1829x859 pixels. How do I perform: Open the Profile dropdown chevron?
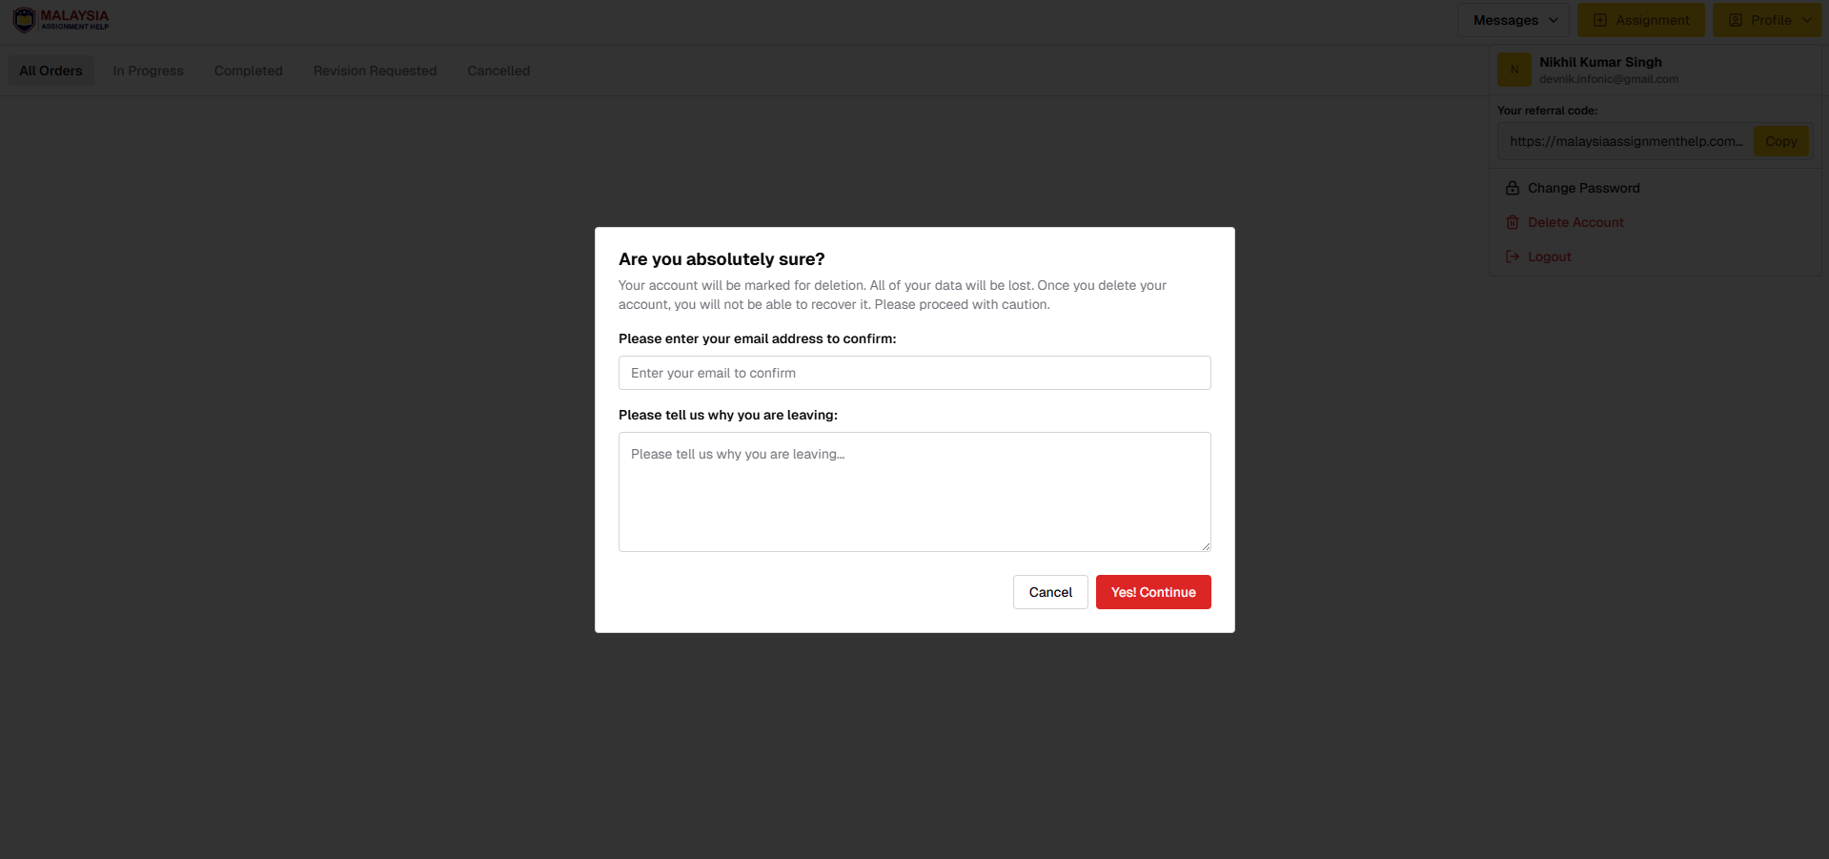coord(1807,20)
